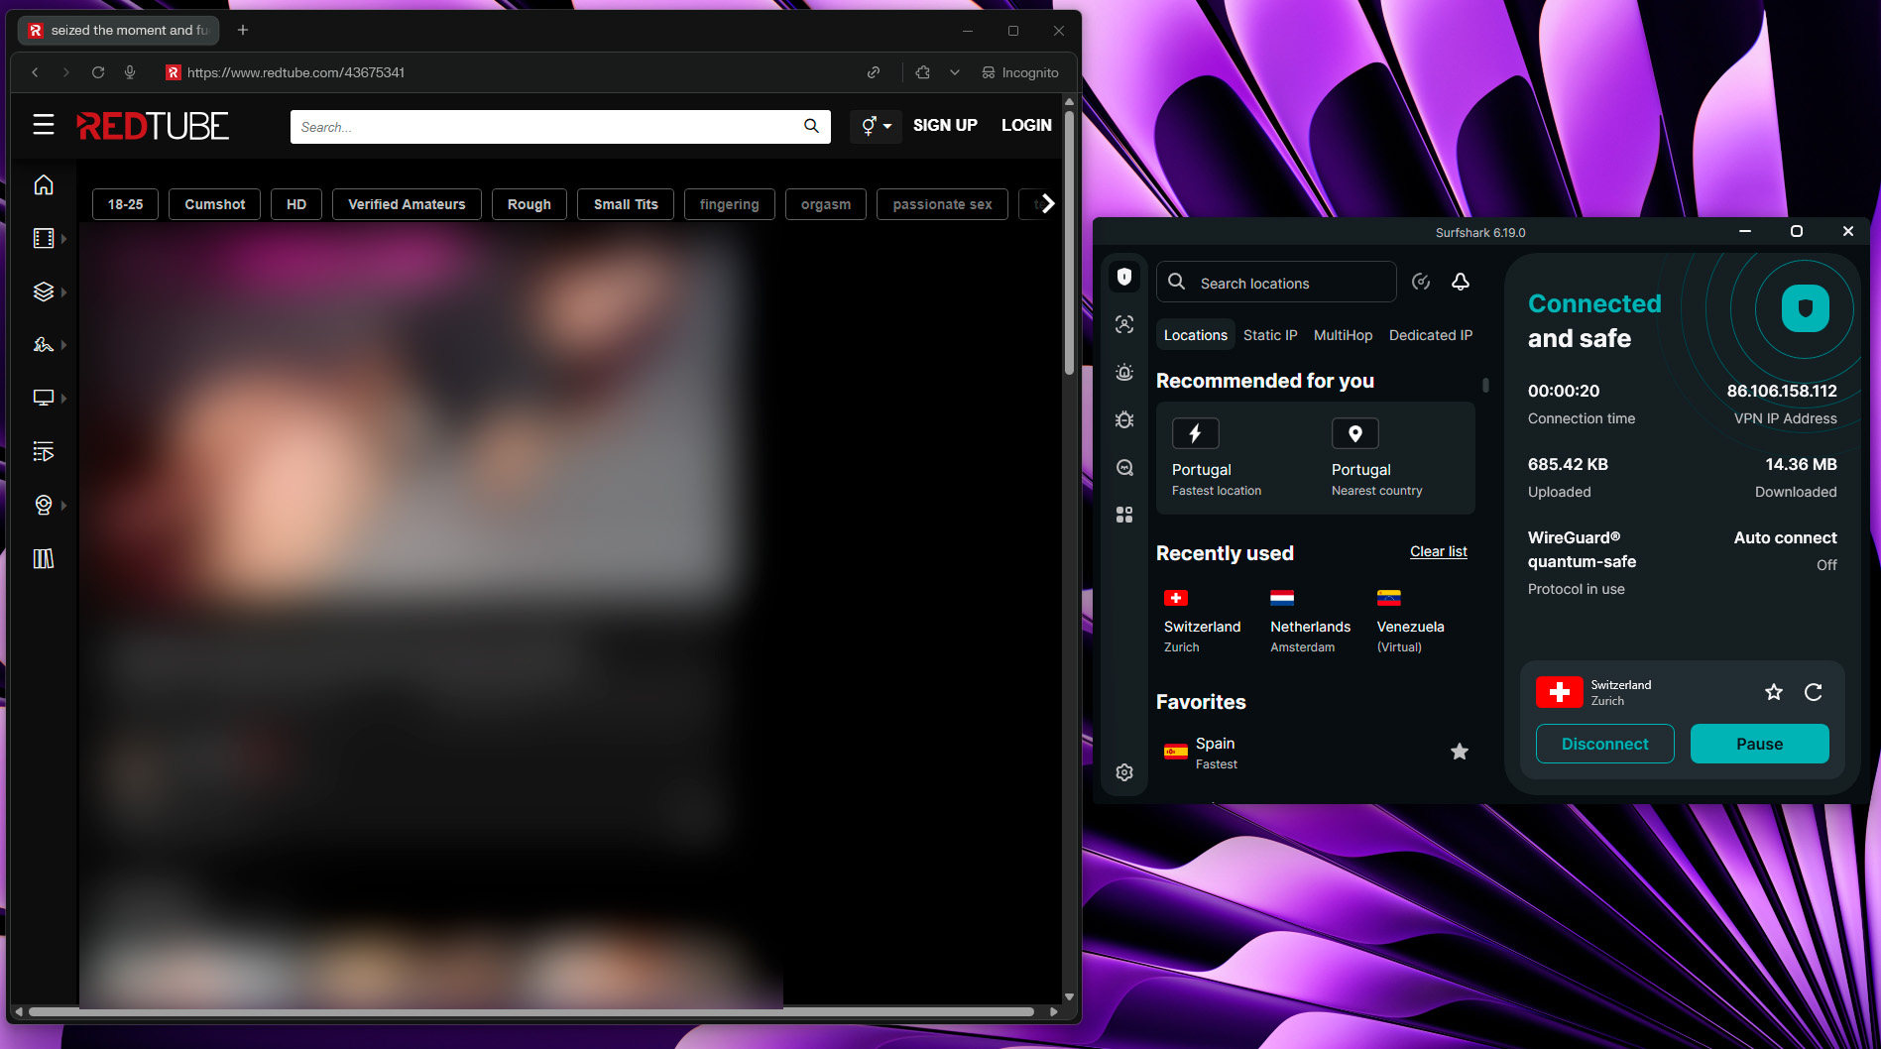This screenshot has height=1049, width=1881.
Task: Expand the videos film sidebar arrow
Action: (64, 239)
